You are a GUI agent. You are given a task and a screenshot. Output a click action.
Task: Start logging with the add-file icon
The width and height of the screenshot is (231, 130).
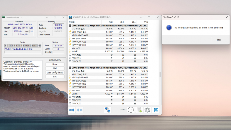139,110
